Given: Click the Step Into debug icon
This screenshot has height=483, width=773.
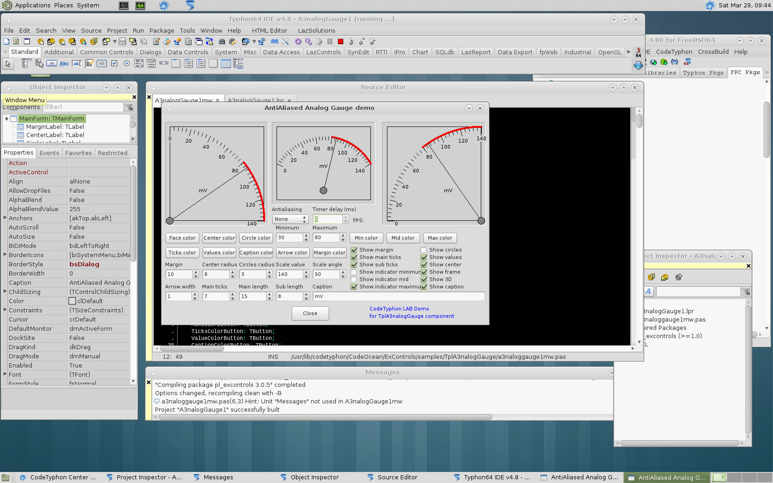Looking at the screenshot, I should click(351, 41).
